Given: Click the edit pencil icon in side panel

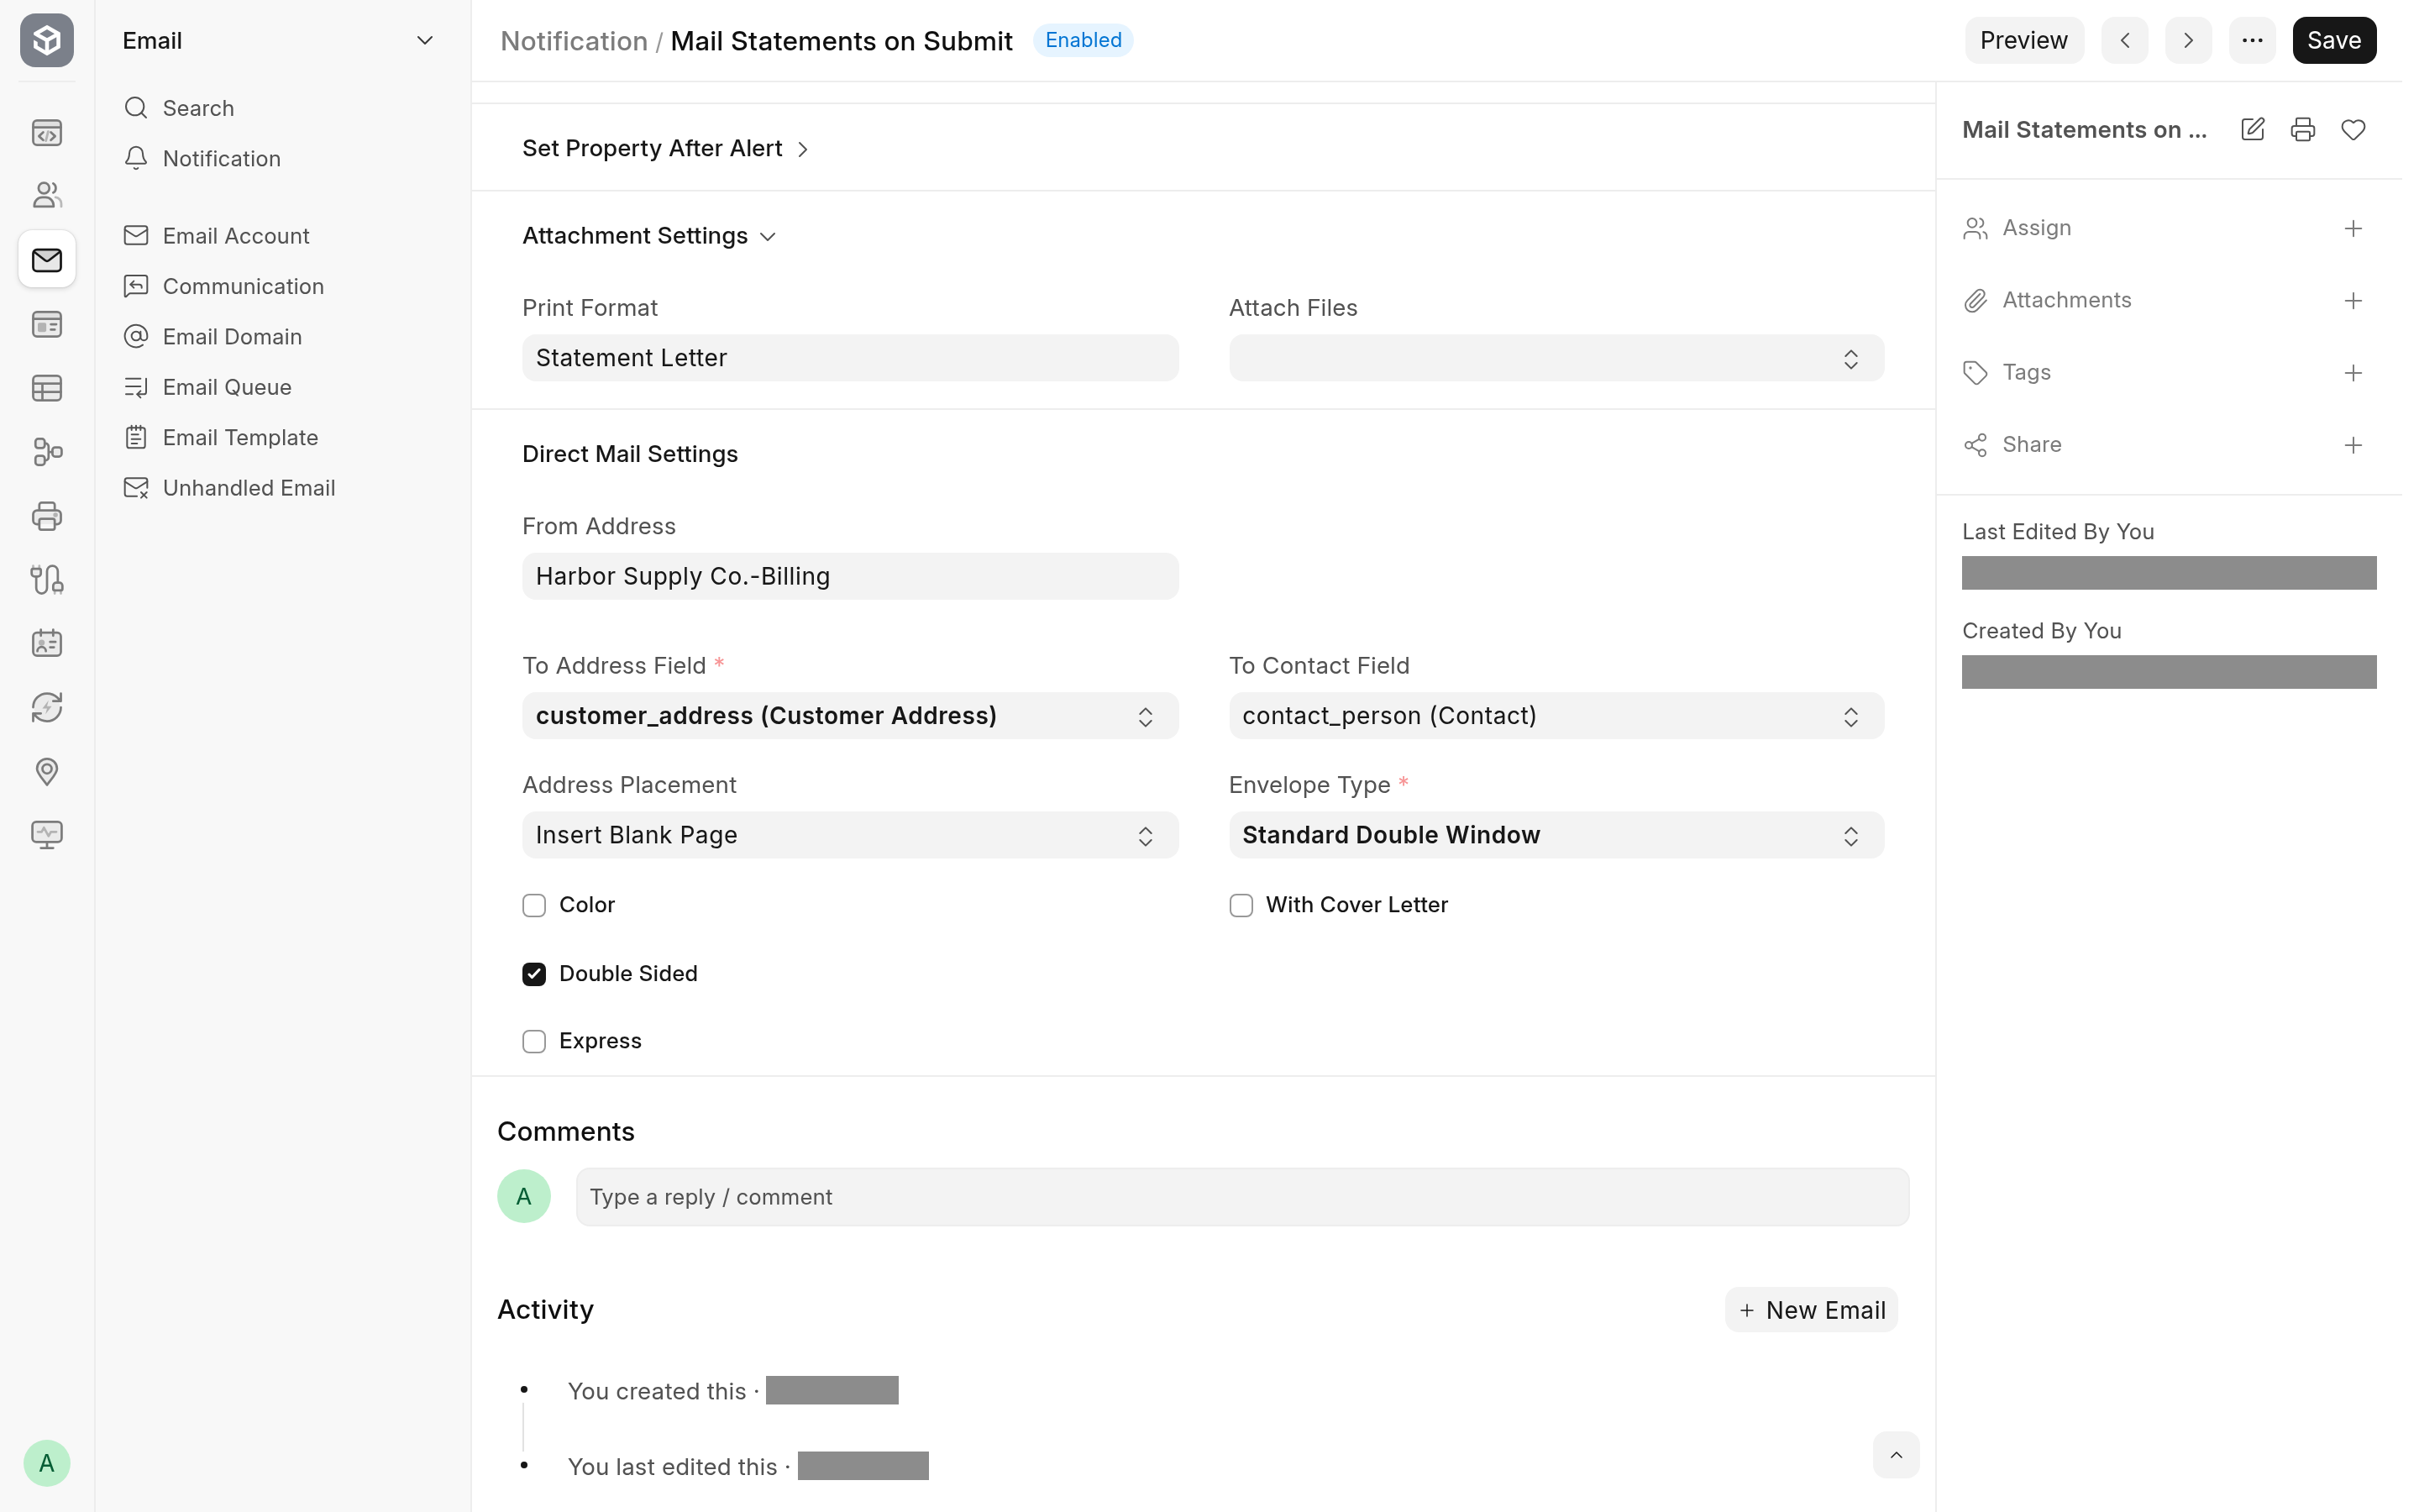Looking at the screenshot, I should click(2252, 130).
